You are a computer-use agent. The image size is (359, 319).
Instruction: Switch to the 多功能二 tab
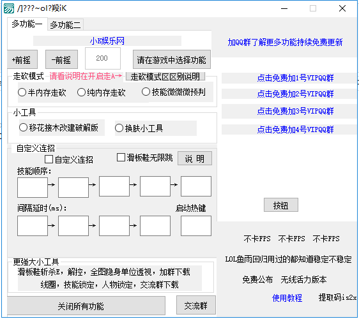coord(65,25)
